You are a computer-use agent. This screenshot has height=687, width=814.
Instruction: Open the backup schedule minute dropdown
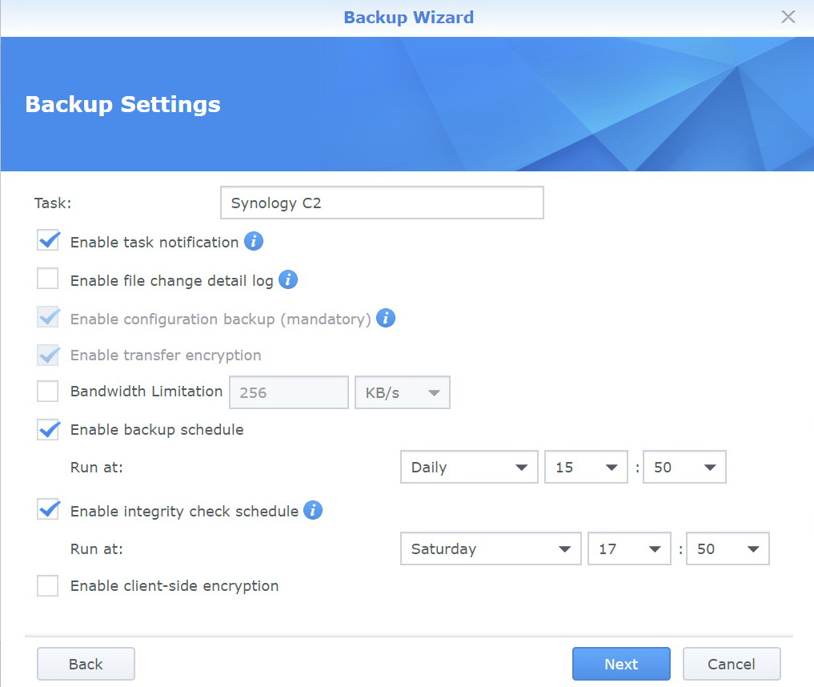coord(684,467)
